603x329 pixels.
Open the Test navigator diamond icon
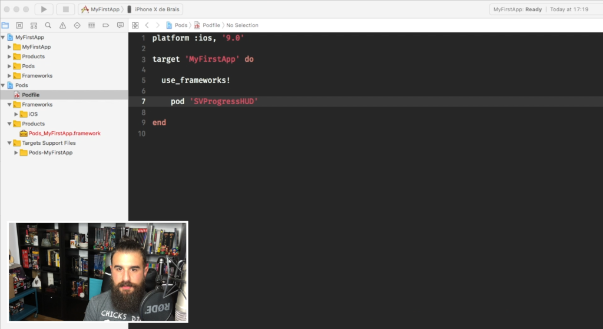77,25
